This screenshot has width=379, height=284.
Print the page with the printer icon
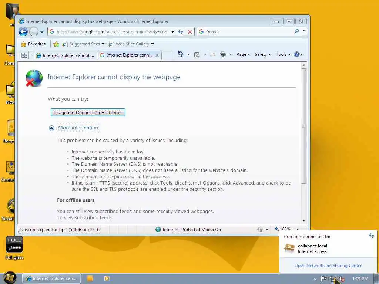click(222, 55)
